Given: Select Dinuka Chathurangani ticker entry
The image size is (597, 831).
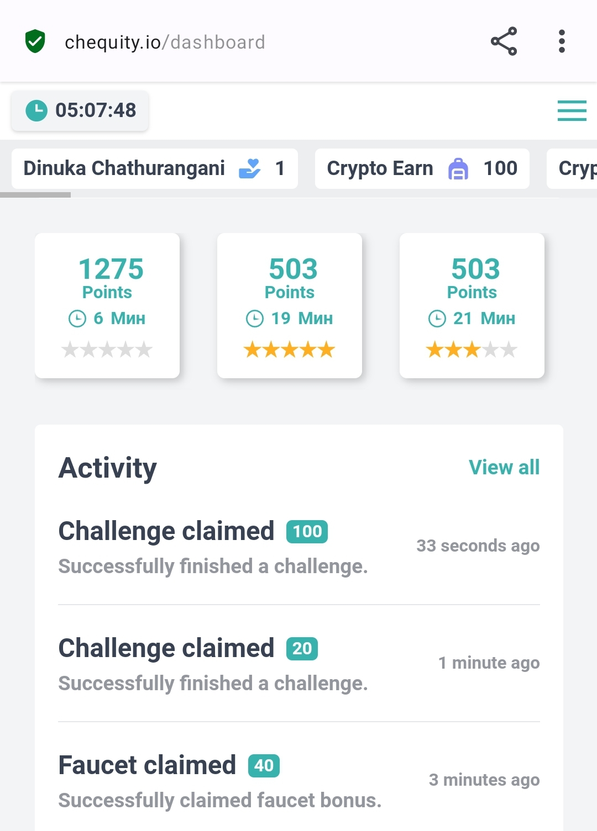Looking at the screenshot, I should 155,168.
